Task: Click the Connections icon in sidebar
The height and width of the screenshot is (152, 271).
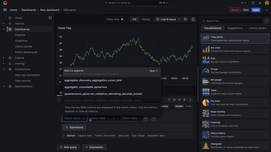Action: (10, 69)
